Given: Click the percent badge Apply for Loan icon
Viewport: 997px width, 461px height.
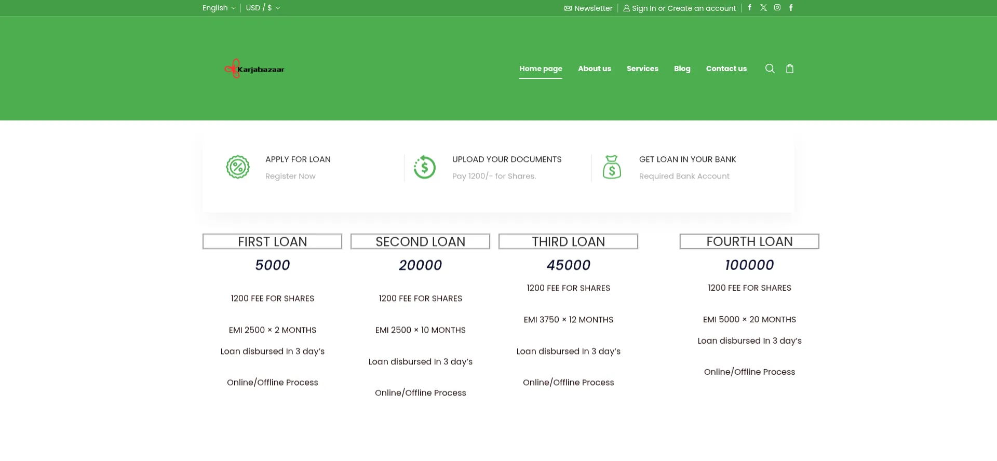Looking at the screenshot, I should 238,167.
